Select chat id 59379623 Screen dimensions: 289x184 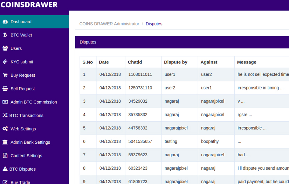(138, 155)
